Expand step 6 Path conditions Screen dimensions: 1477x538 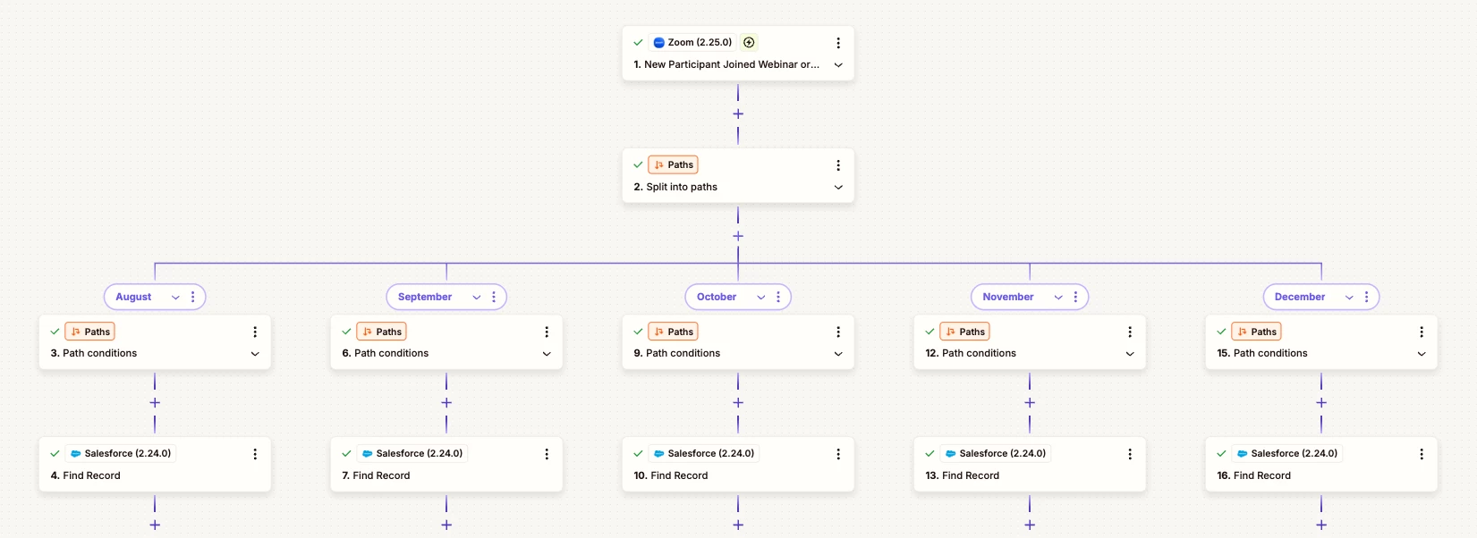pyautogui.click(x=547, y=354)
